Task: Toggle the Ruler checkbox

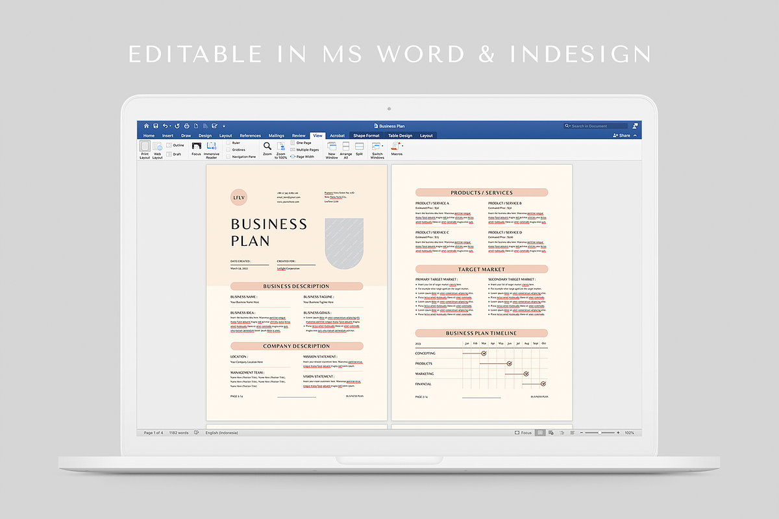Action: (229, 143)
